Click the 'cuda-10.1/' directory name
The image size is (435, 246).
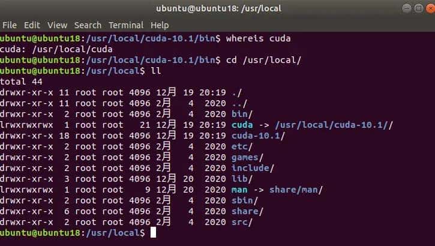(x=258, y=136)
